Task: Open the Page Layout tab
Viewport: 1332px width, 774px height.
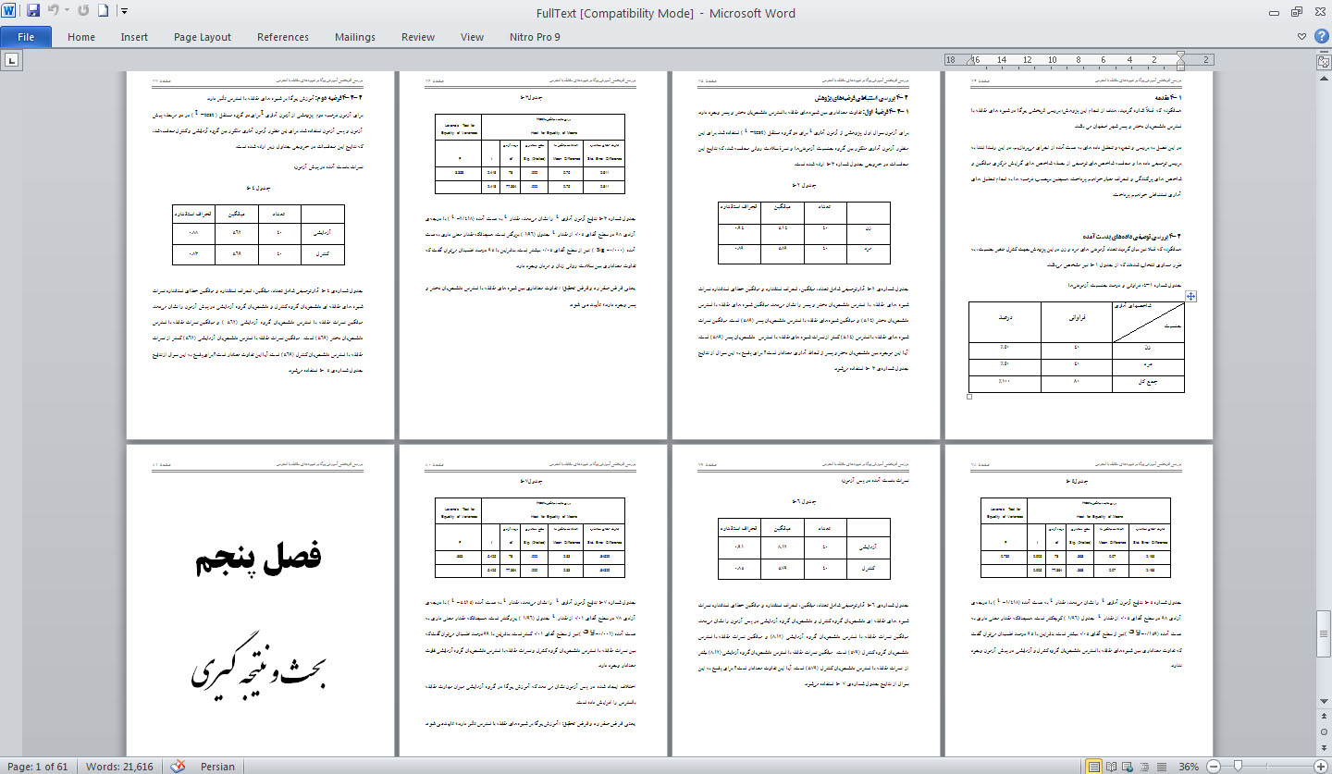Action: 203,37
